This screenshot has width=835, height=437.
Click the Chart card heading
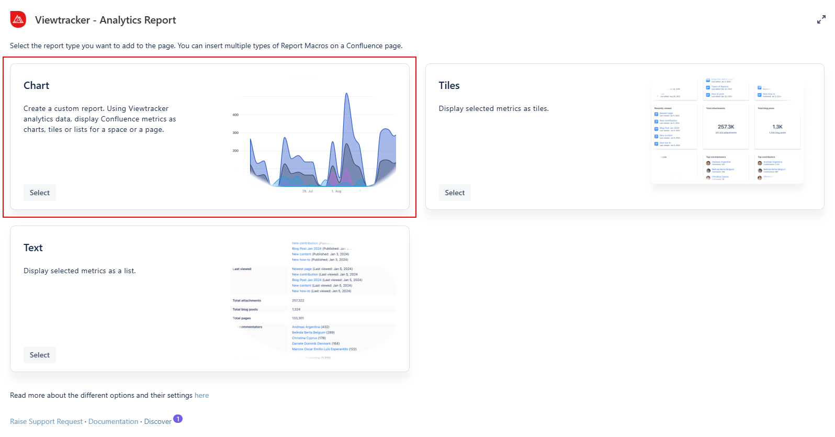click(x=36, y=86)
